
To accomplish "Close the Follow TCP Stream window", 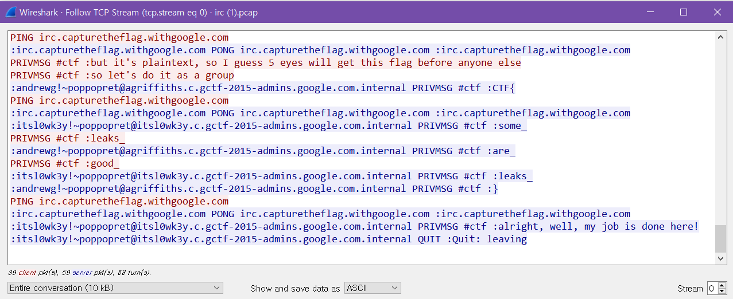I will [x=717, y=12].
